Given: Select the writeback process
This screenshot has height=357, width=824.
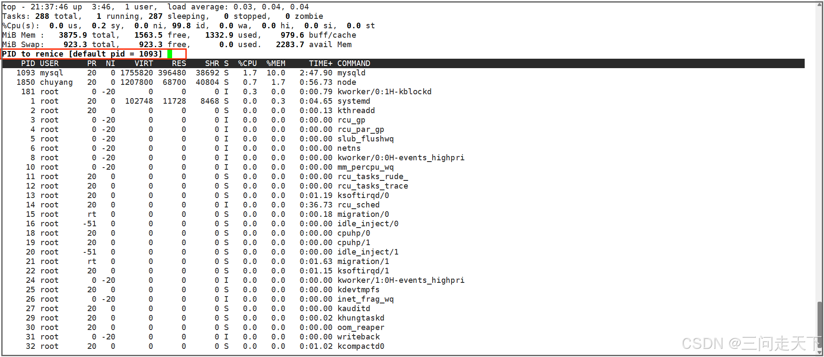Looking at the screenshot, I should point(358,337).
